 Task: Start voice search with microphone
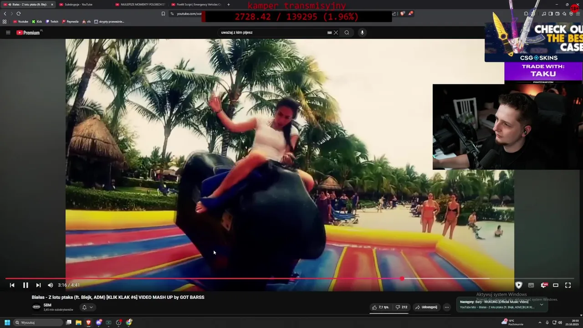[x=362, y=32]
